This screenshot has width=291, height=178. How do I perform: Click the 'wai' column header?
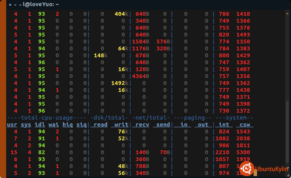55,125
